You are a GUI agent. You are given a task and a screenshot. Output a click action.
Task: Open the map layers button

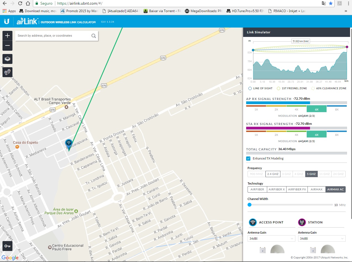[7, 59]
